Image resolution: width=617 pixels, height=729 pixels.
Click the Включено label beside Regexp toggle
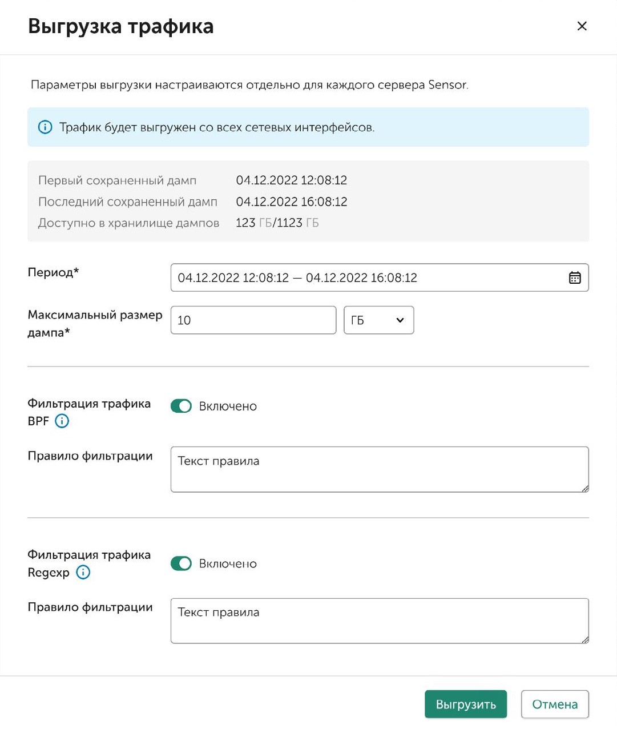tap(228, 564)
